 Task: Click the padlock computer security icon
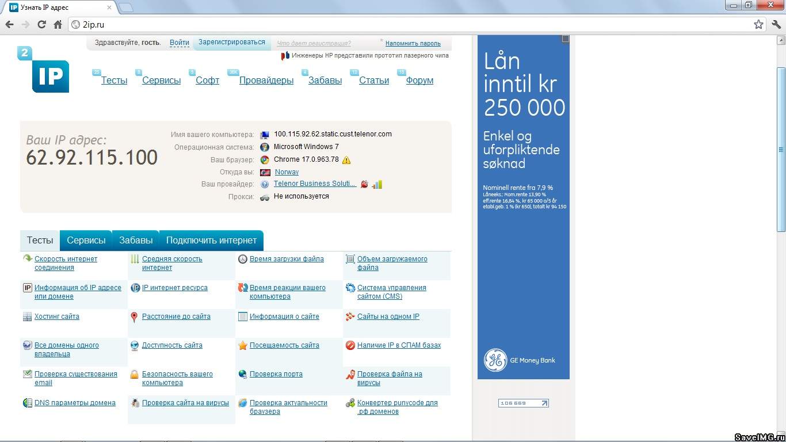pos(134,375)
